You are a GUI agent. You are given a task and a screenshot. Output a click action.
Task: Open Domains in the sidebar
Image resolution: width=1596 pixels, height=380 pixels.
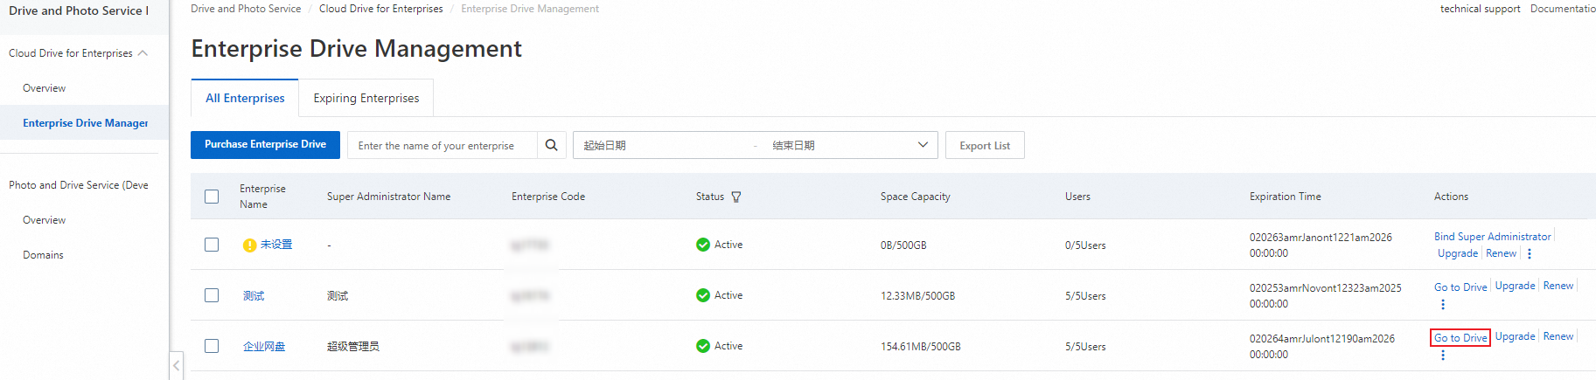point(43,255)
